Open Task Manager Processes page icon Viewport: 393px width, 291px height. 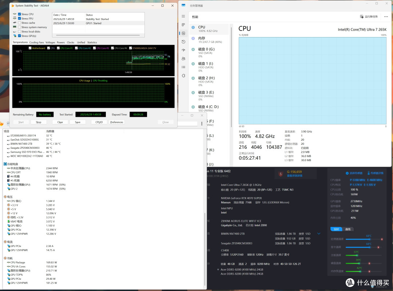pyautogui.click(x=183, y=25)
